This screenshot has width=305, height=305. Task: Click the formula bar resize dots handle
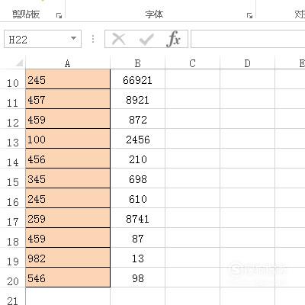click(93, 39)
